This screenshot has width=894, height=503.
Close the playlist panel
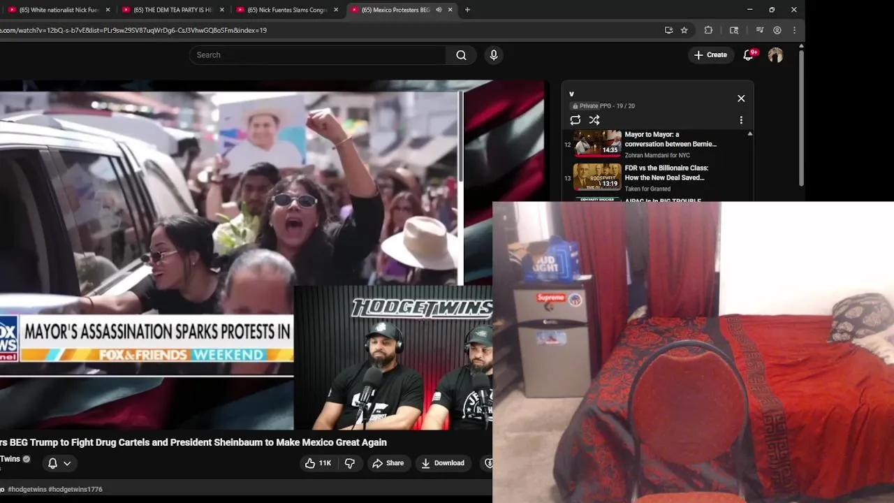pyautogui.click(x=741, y=99)
